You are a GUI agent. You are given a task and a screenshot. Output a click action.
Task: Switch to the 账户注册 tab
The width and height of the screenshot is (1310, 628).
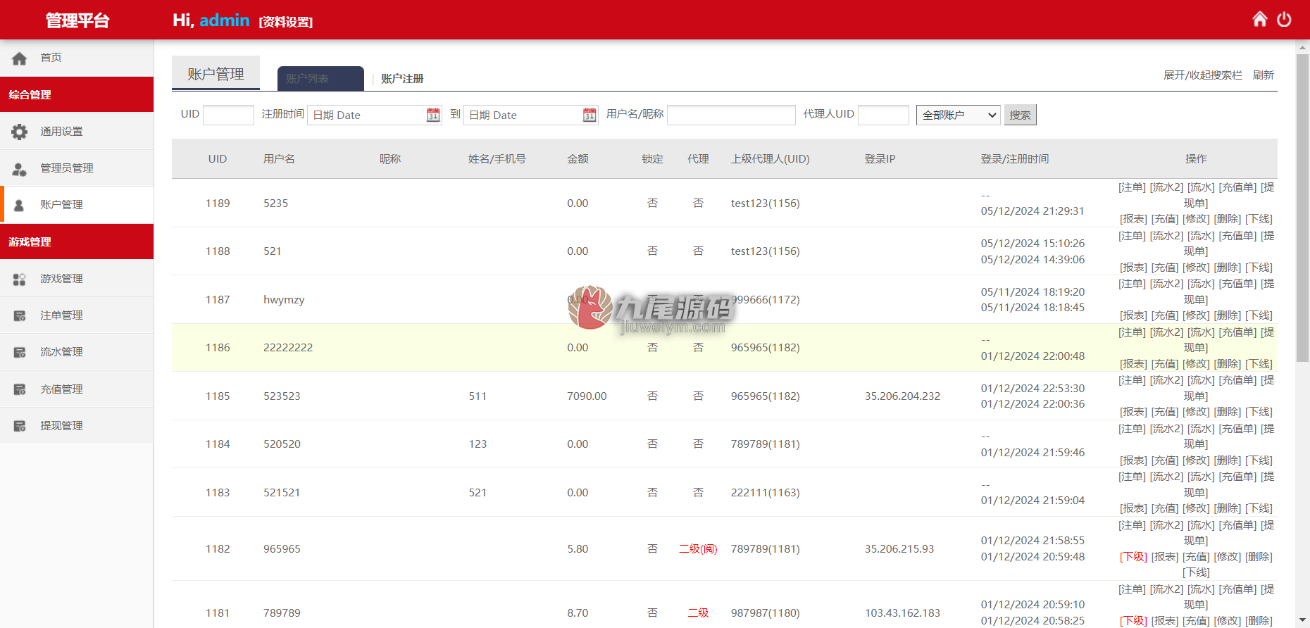(402, 79)
